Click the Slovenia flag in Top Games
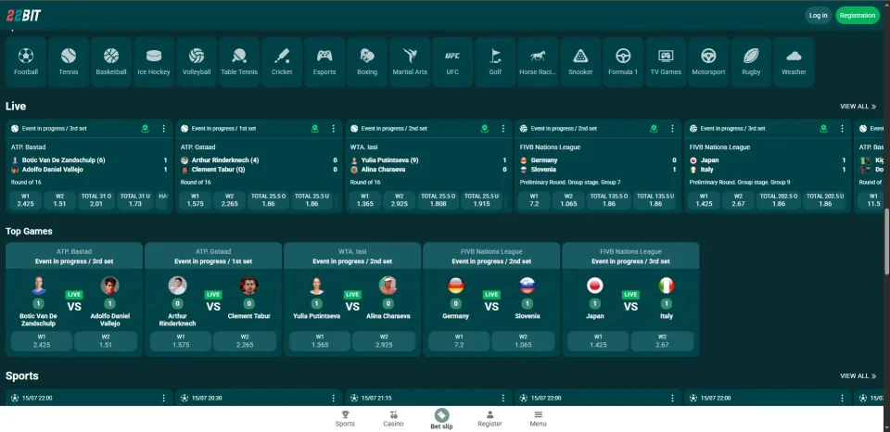This screenshot has height=432, width=890. [528, 286]
